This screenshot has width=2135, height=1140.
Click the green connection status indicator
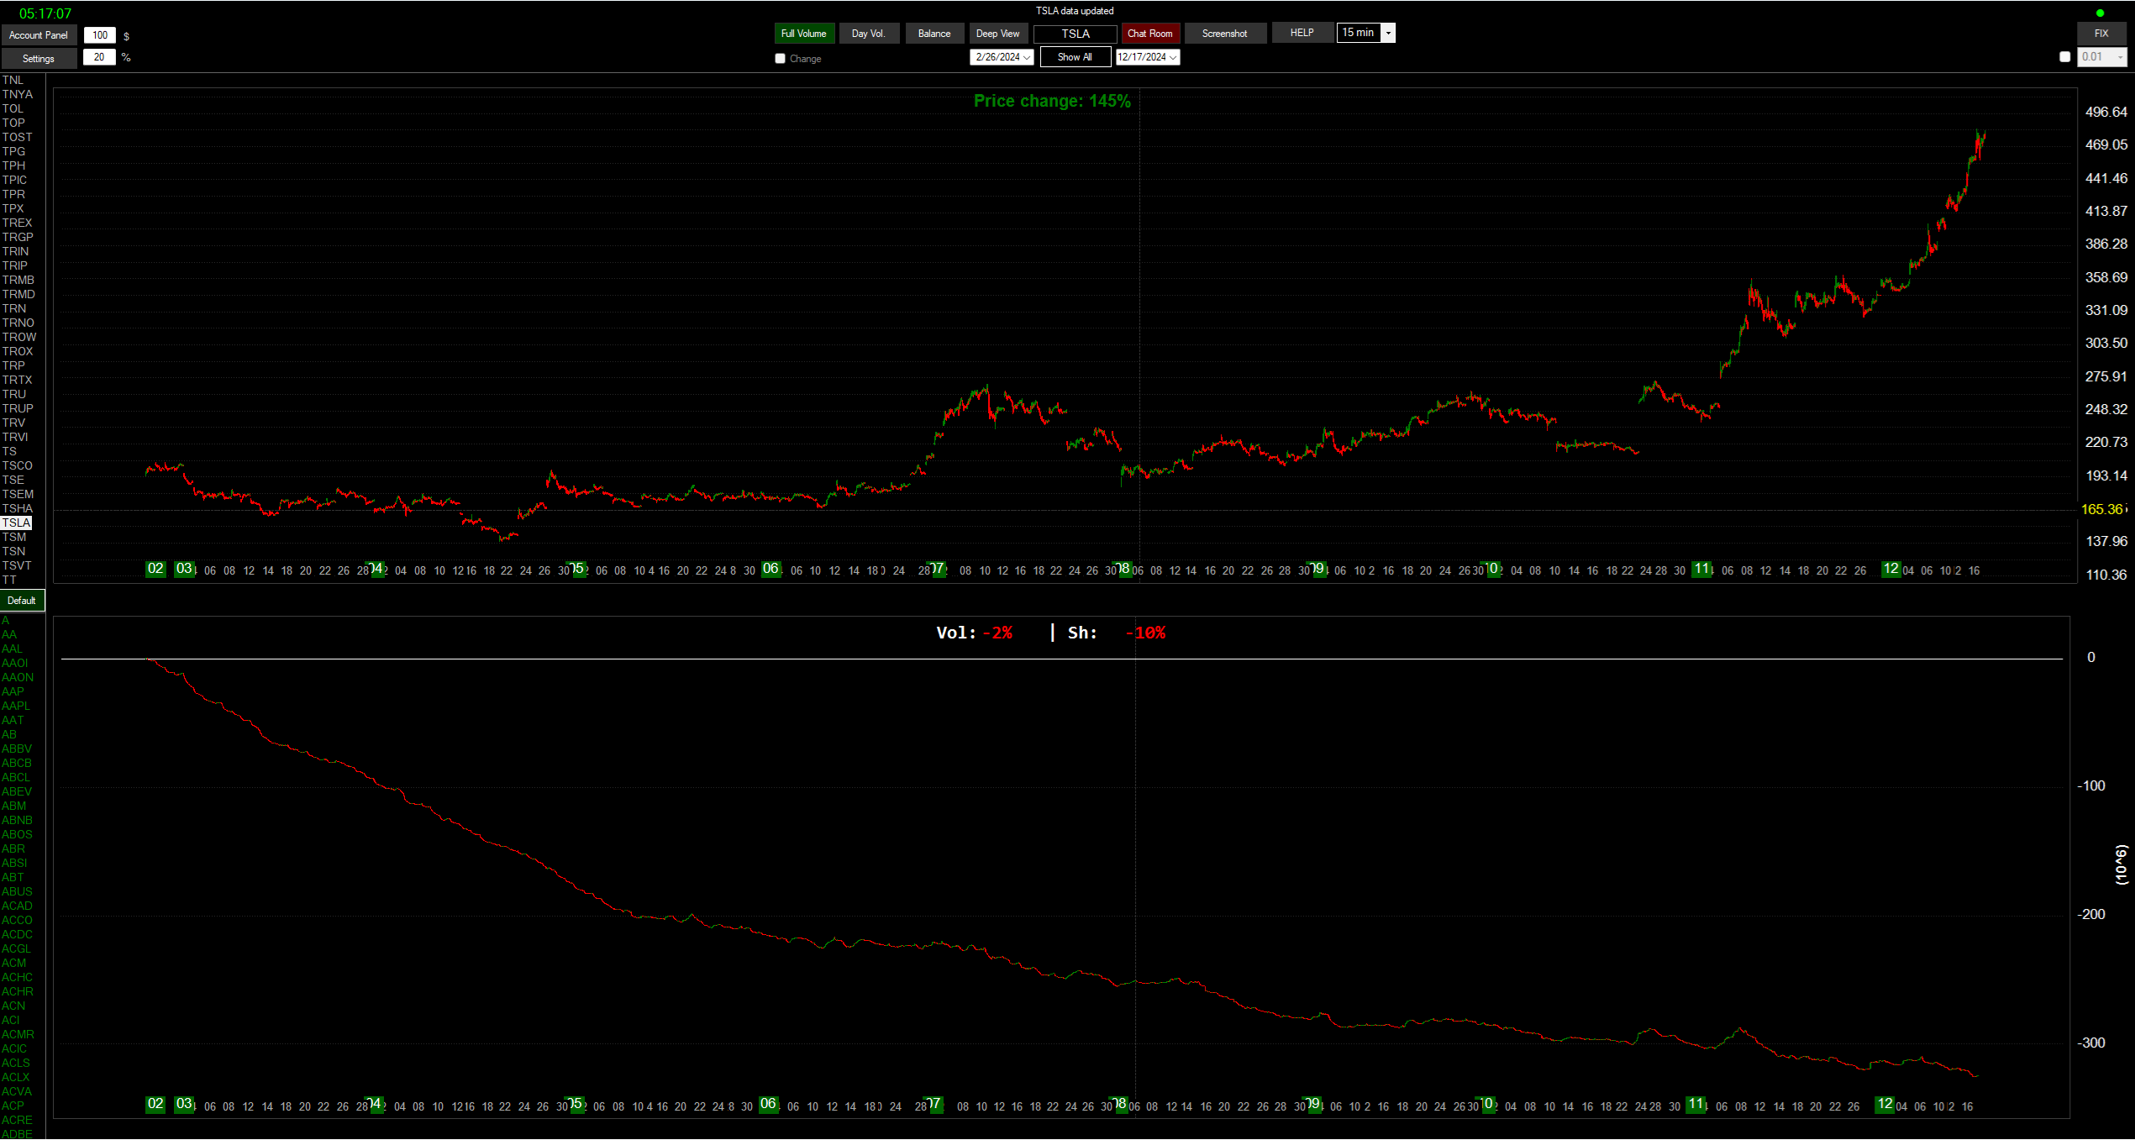pos(2100,13)
